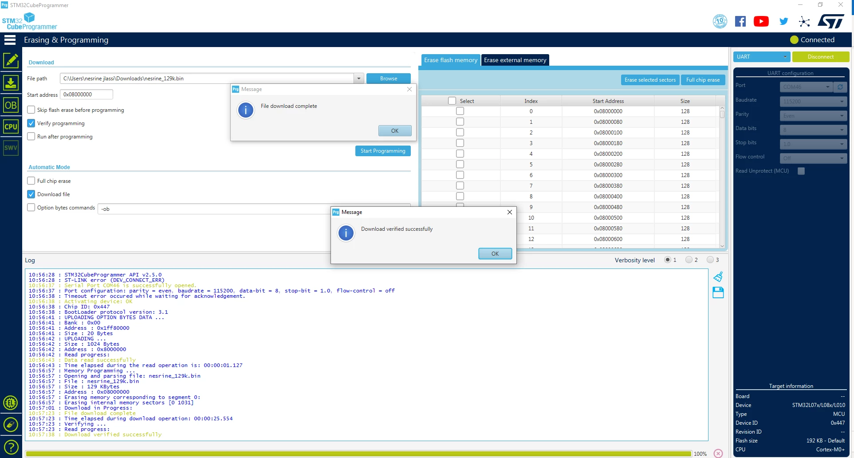
Task: Enable Option bytes commands checkbox
Action: (31, 207)
